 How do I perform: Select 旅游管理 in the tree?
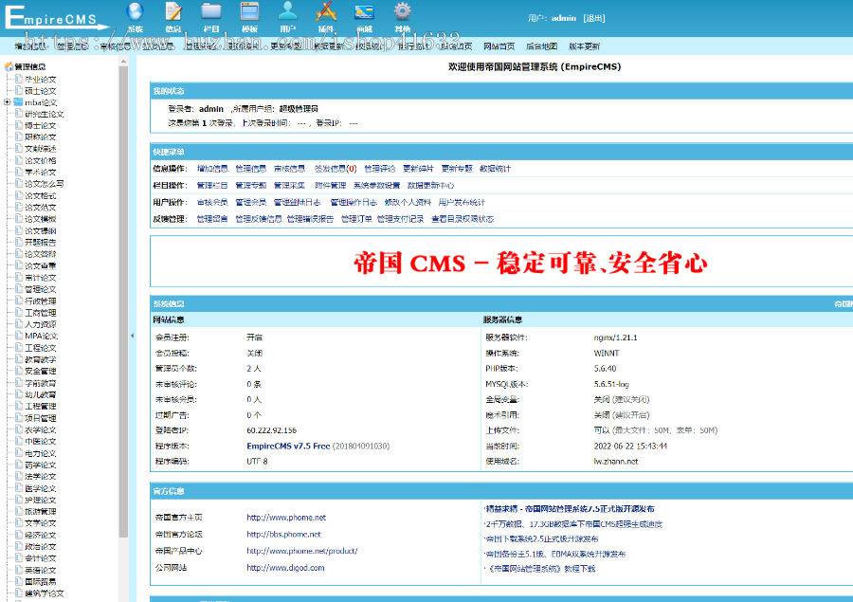[40, 512]
